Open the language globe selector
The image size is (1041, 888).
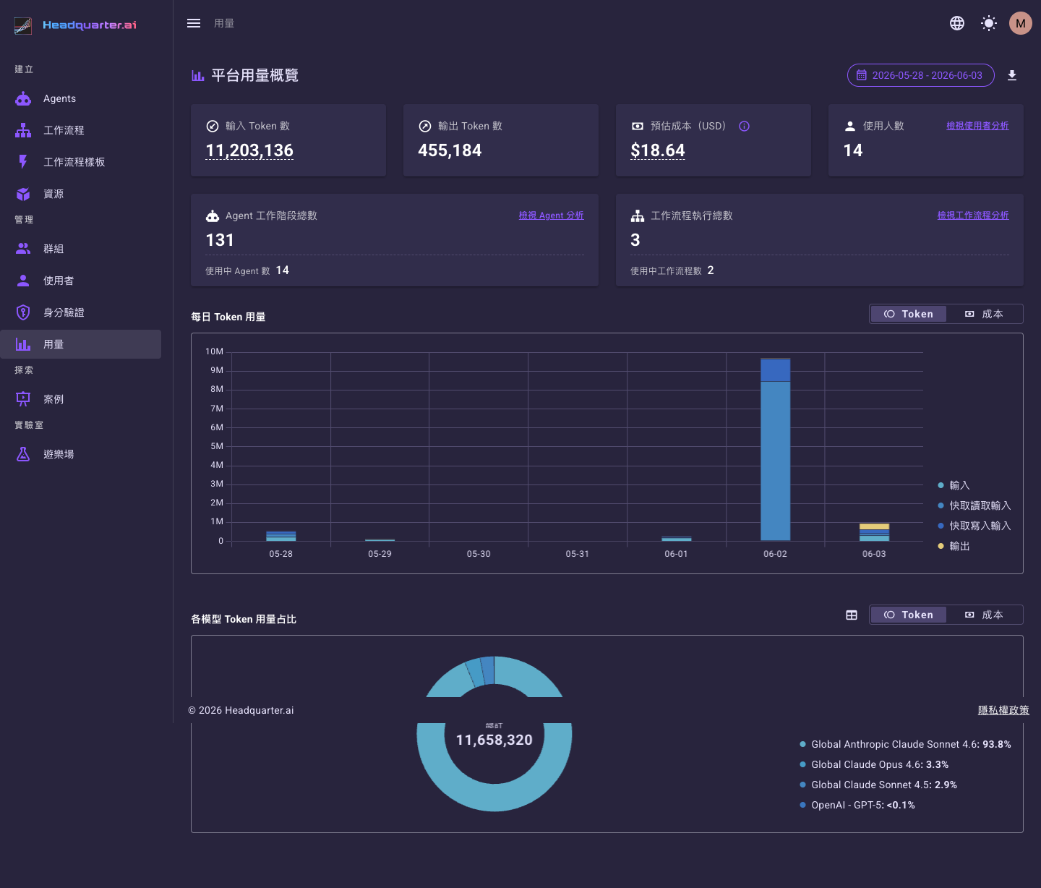[x=957, y=23]
